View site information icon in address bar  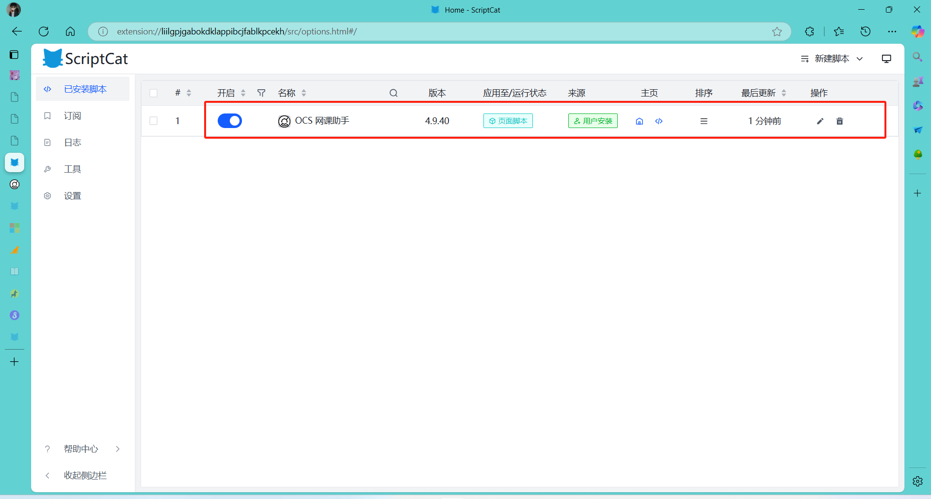point(103,32)
